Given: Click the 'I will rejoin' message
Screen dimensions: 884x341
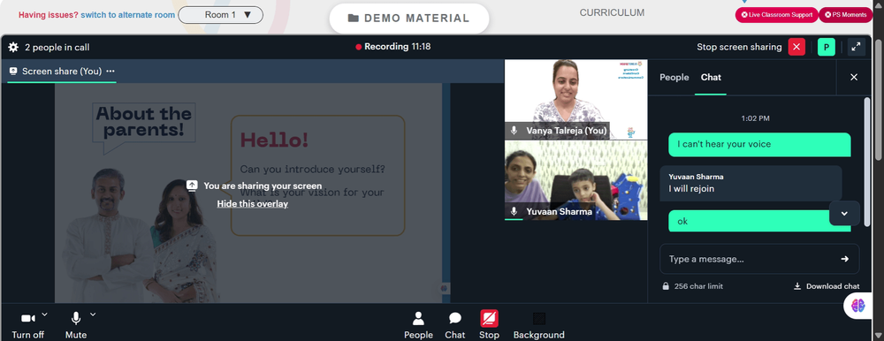Looking at the screenshot, I should [x=751, y=183].
